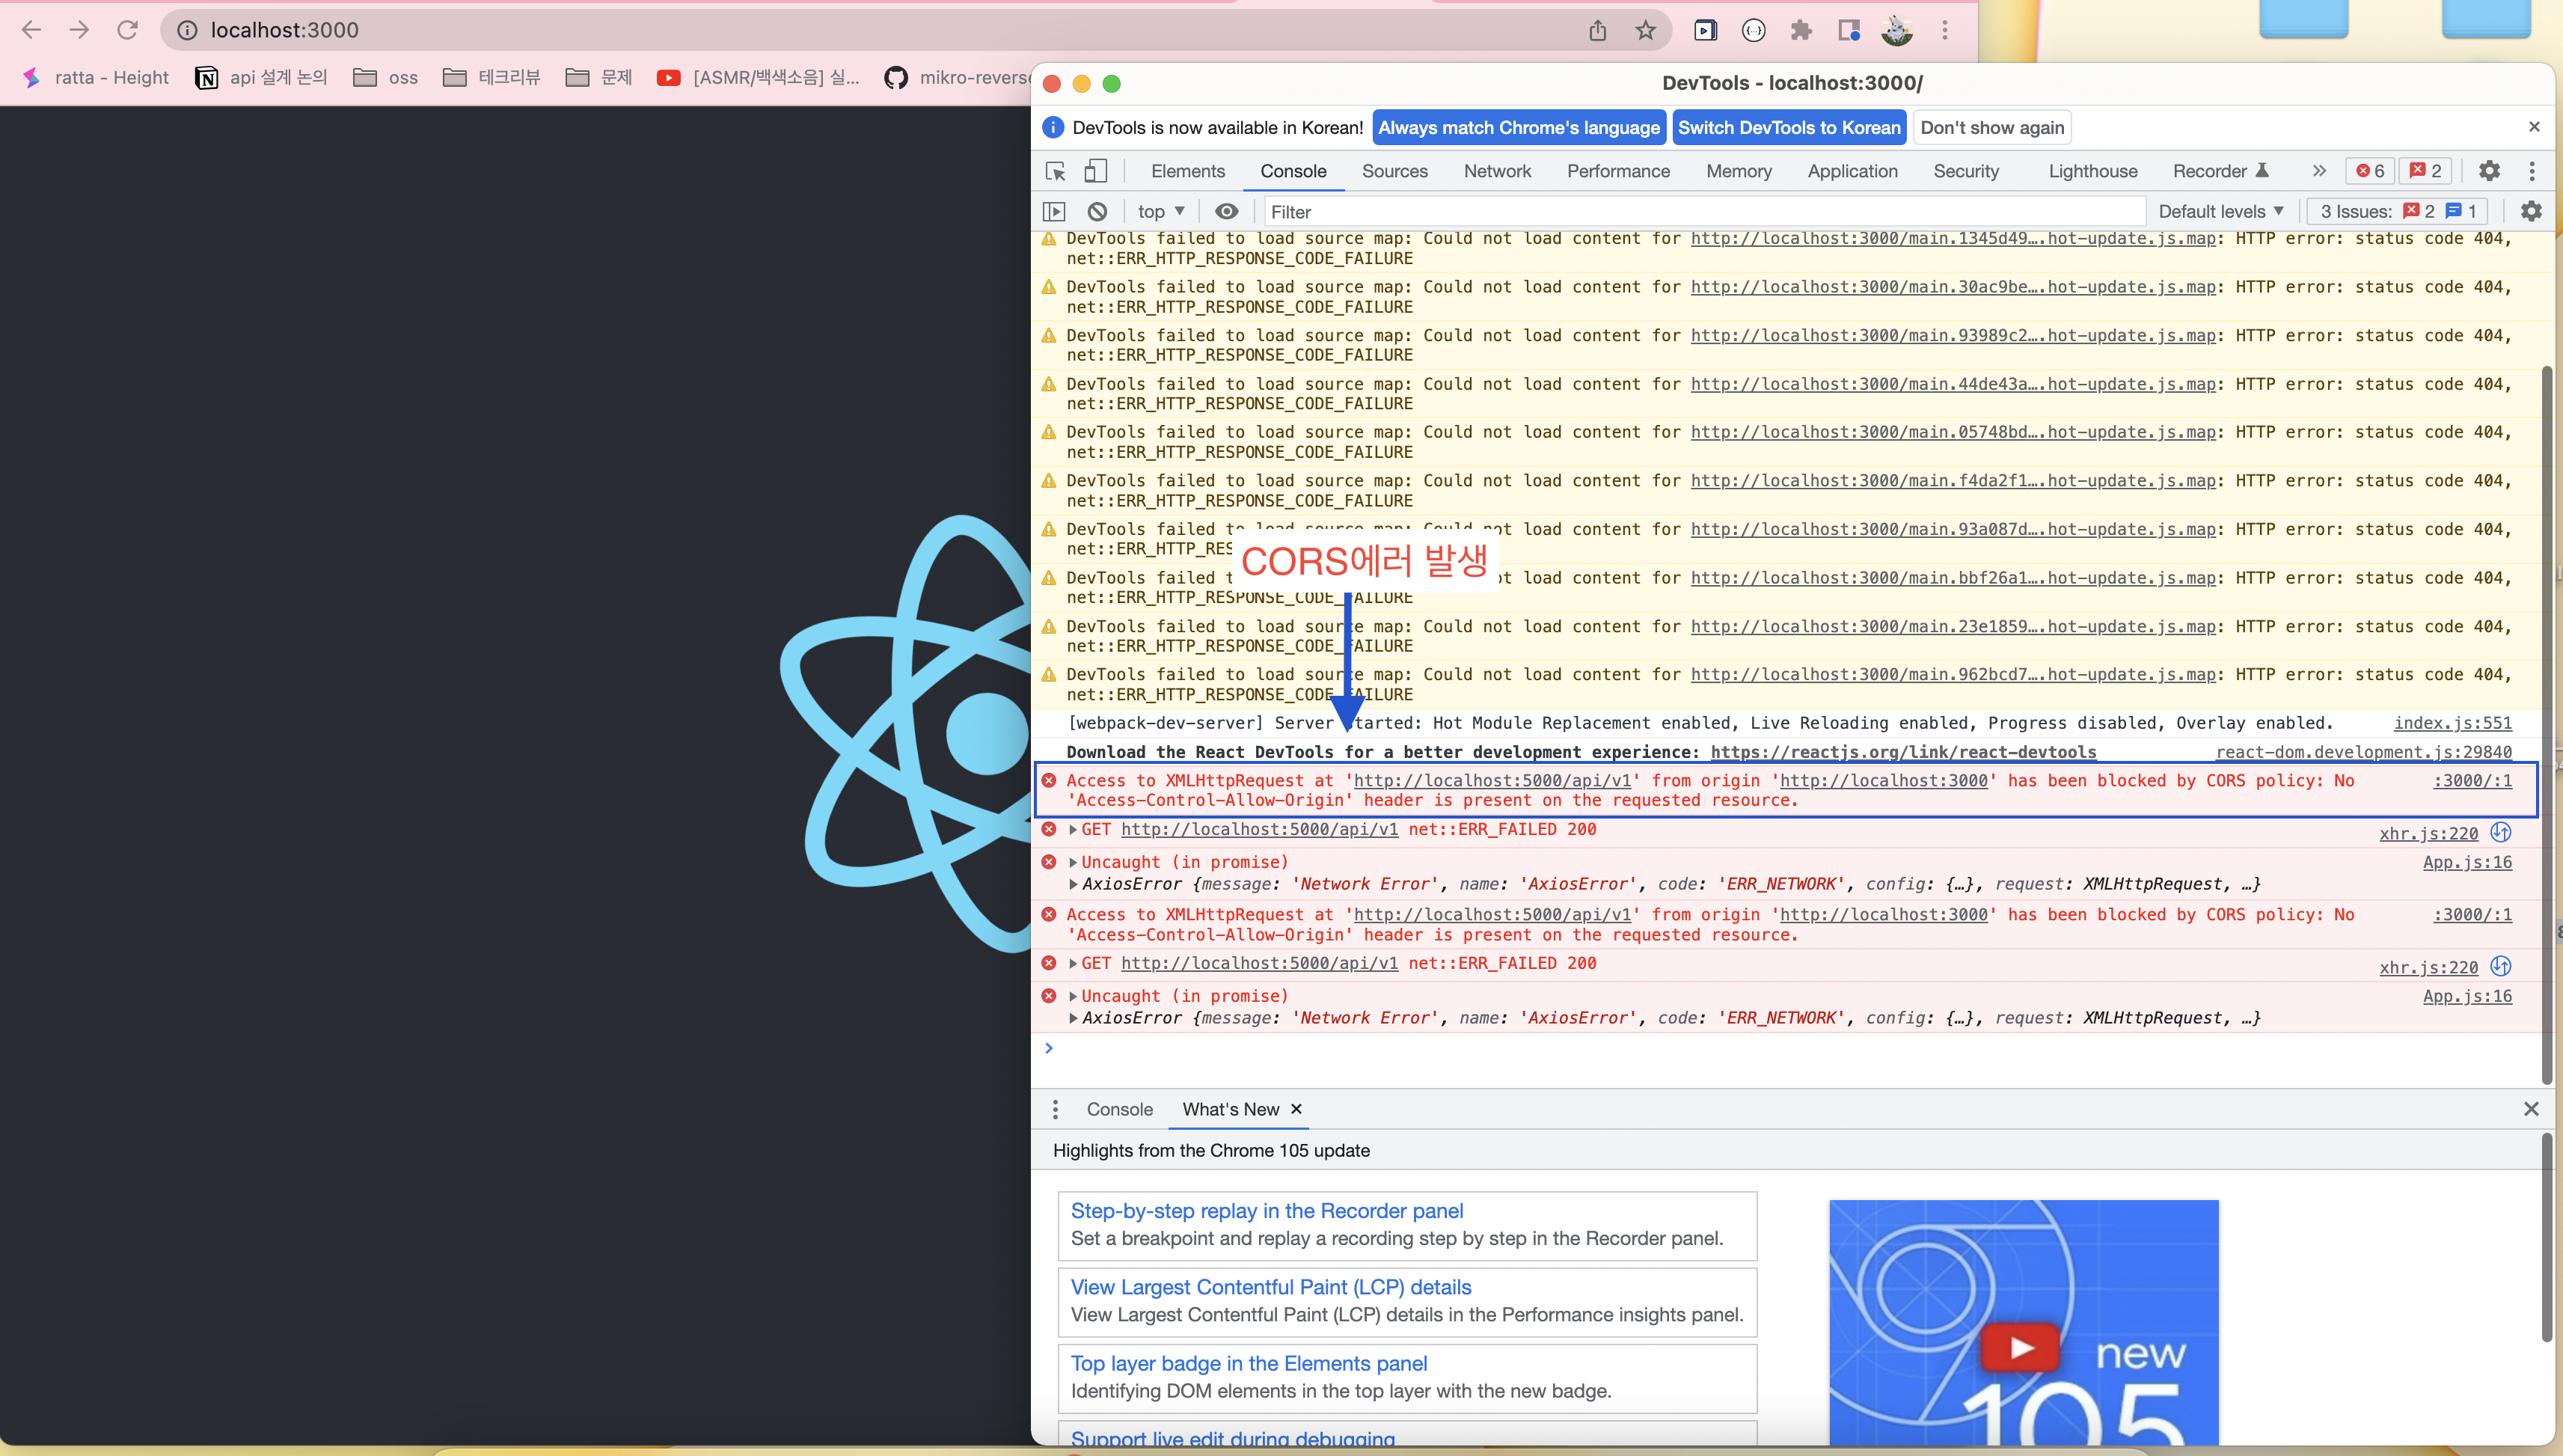Show more DevTools tabs chevron
Viewport: 2563px width, 1456px height.
click(x=2319, y=171)
